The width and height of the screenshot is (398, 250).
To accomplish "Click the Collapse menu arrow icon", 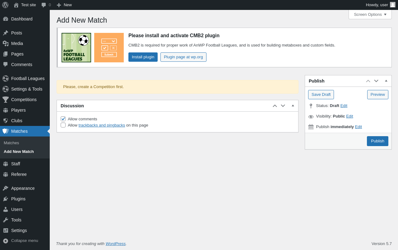I will coord(6,241).
